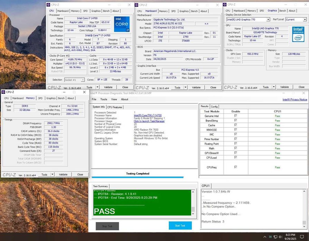
Task: Select the Test Summary tab
Action: pos(100,186)
